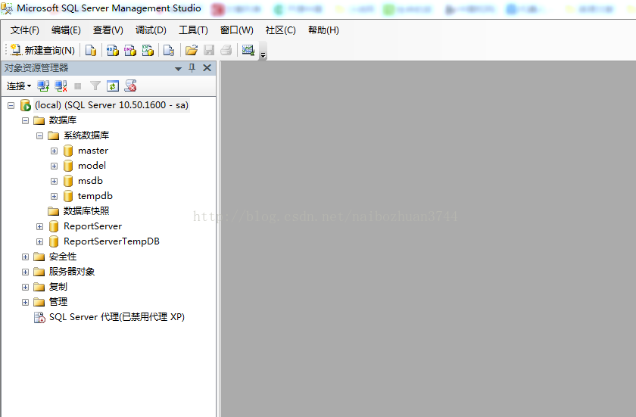This screenshot has height=417, width=636.
Task: Open the 连接 dropdown in Object Explorer
Action: (x=19, y=86)
